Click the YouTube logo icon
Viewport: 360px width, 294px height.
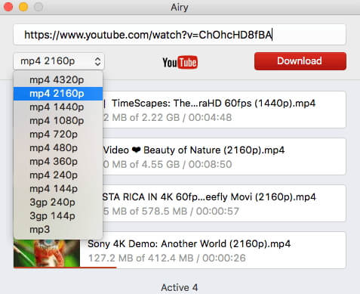(180, 62)
